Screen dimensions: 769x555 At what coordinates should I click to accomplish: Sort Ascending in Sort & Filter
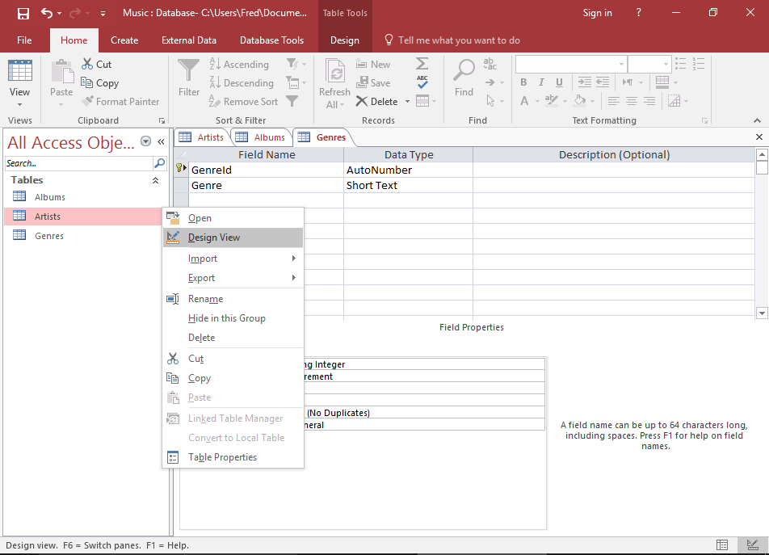(x=239, y=65)
